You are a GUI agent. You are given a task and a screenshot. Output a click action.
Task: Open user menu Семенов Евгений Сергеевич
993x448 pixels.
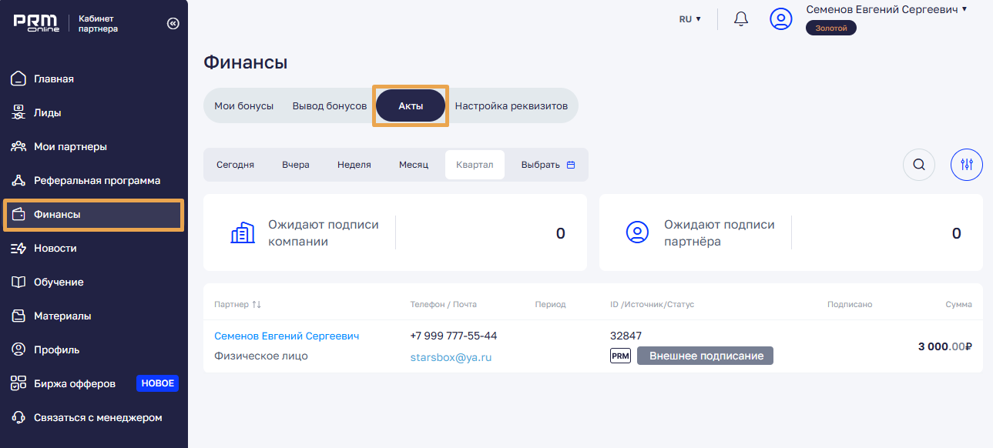coord(886,10)
